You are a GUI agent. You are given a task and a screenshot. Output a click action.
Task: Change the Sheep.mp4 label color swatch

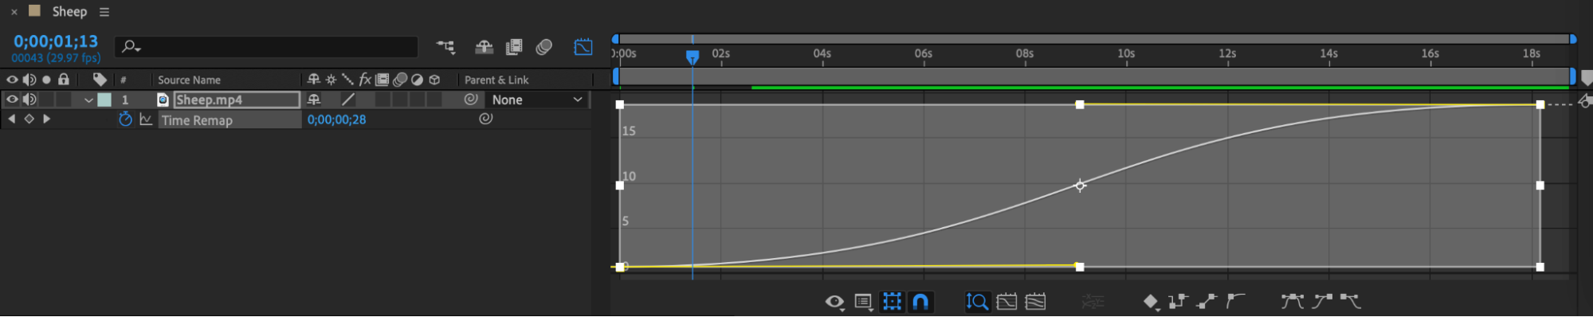point(104,100)
